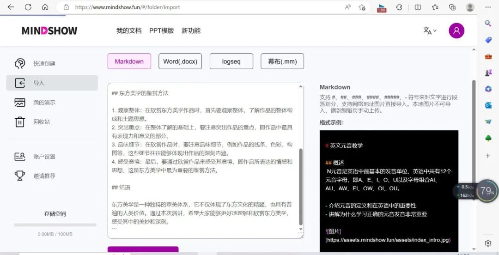499x255 pixels.
Task: Open 新功能 in the top menu
Action: [x=191, y=30]
